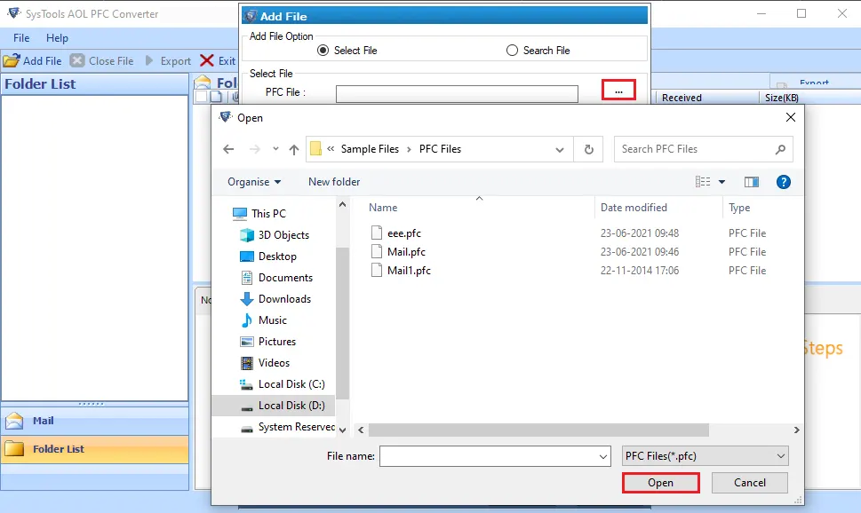Click PFC Files in the address breadcrumb
The image size is (861, 513).
[x=440, y=149]
